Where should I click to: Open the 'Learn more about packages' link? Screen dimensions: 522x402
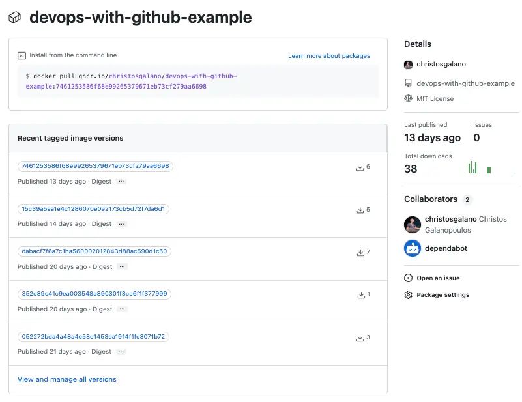coord(329,56)
